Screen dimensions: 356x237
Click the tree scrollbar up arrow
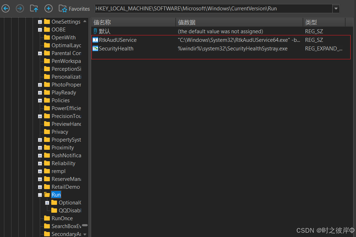[x=85, y=21]
